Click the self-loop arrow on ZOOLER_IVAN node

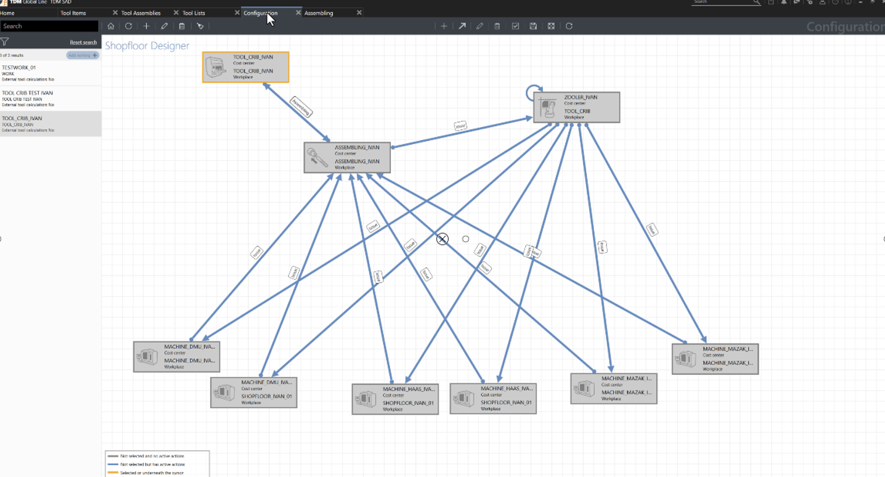[x=532, y=94]
